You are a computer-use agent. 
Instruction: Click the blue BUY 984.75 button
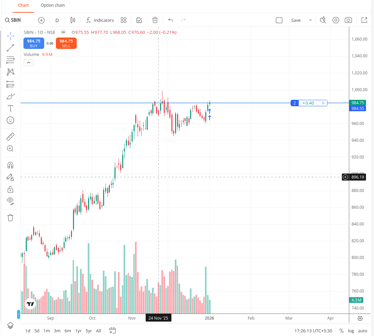(x=33, y=43)
